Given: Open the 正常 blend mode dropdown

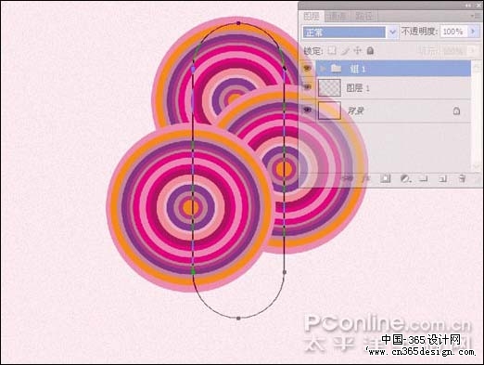Looking at the screenshot, I should pyautogui.click(x=350, y=32).
